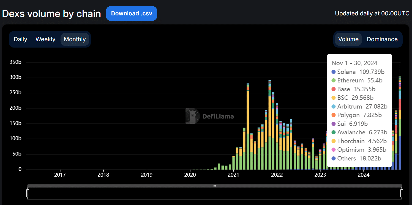Click the 300b y-axis label

pyautogui.click(x=15, y=77)
